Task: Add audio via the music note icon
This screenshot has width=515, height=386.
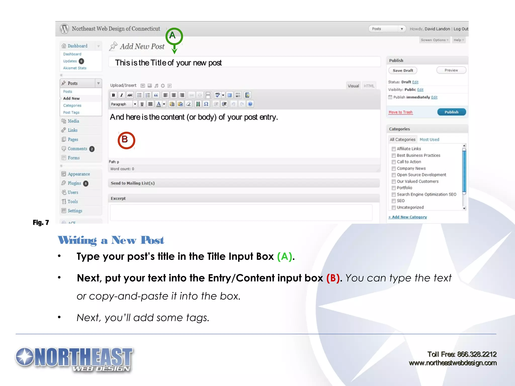Action: click(x=156, y=86)
